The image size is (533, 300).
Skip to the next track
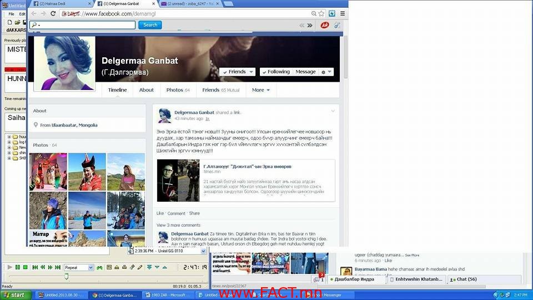point(58,268)
